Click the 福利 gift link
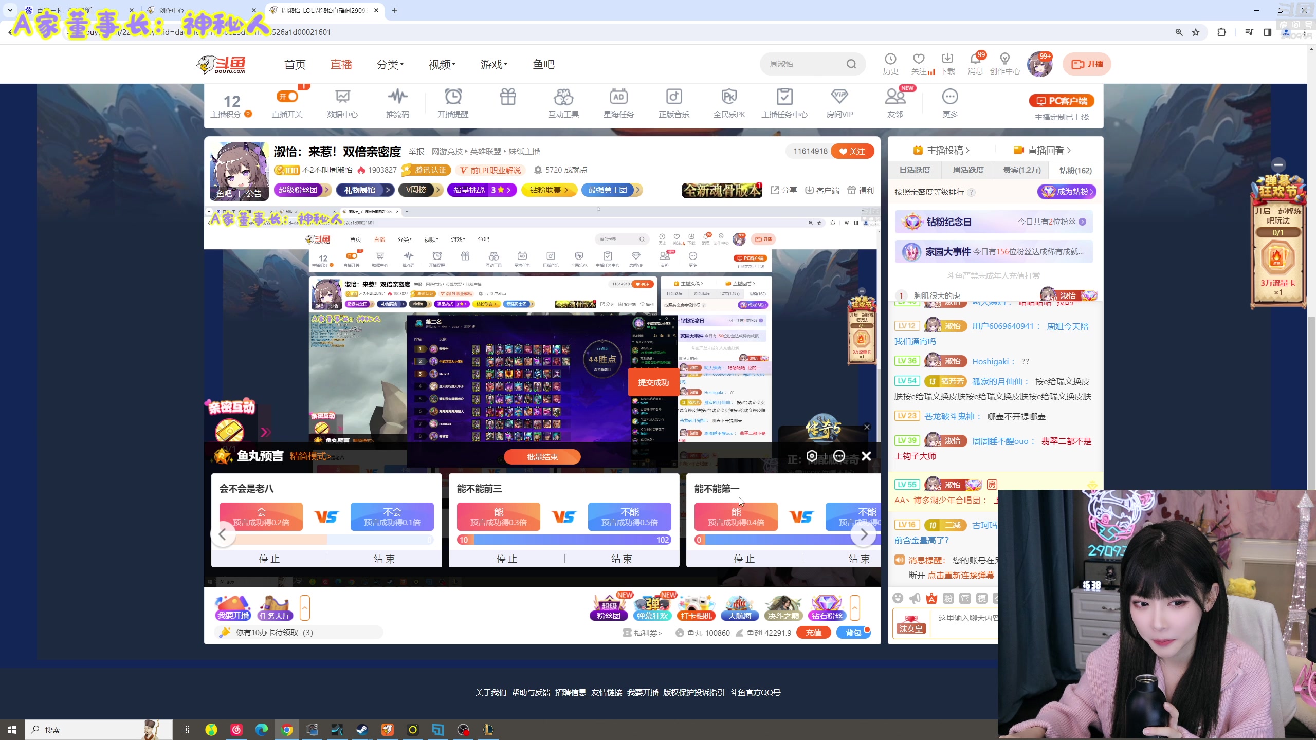This screenshot has width=1316, height=740. coord(861,190)
